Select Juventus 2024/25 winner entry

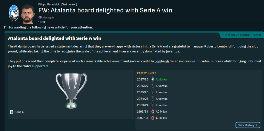162,99
